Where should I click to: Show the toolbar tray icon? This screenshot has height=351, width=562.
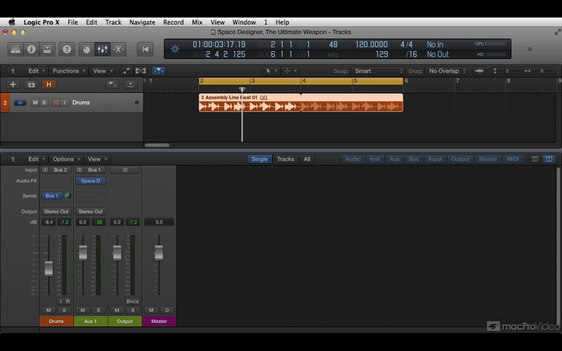click(47, 49)
